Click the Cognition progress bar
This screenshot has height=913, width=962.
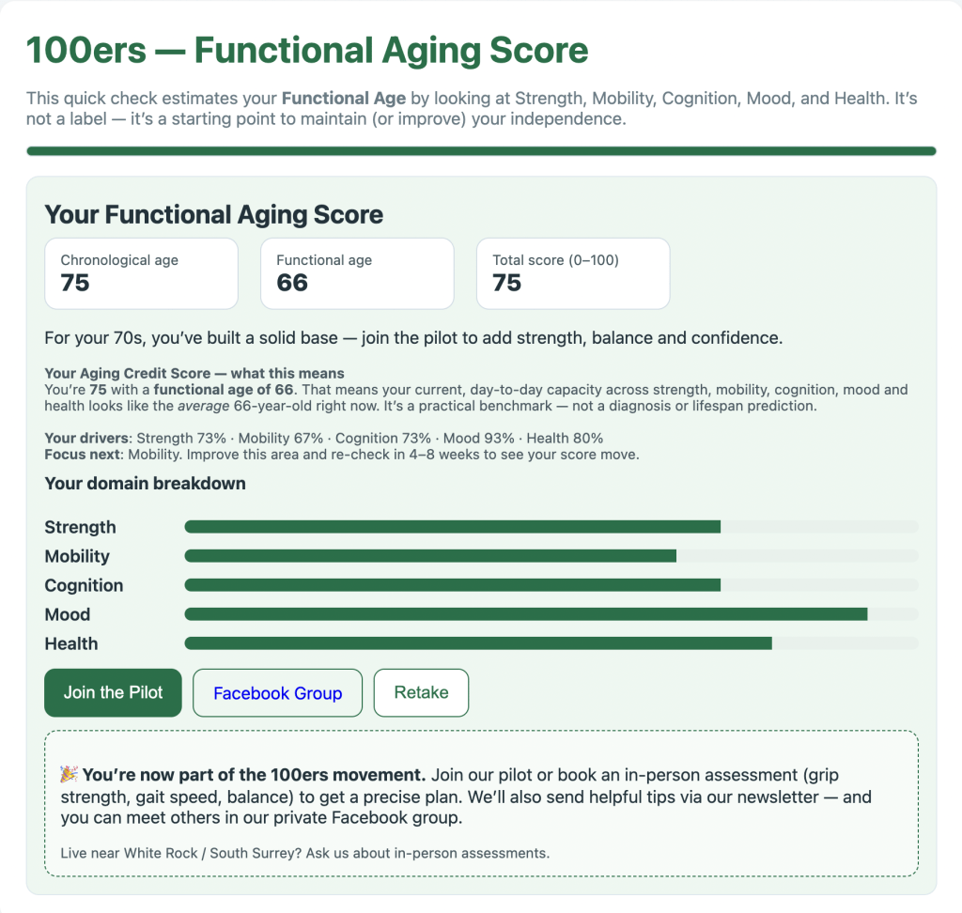tap(551, 585)
